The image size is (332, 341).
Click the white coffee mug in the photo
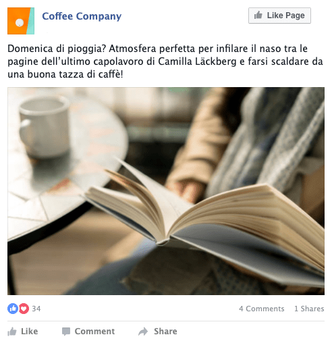(44, 126)
